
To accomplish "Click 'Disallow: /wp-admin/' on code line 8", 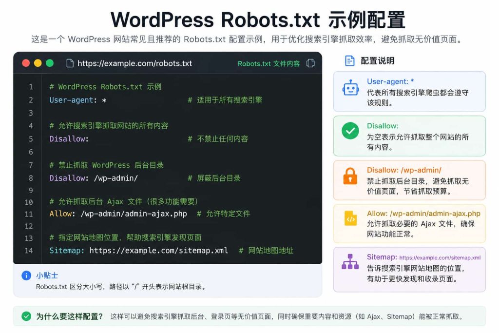I will click(94, 178).
